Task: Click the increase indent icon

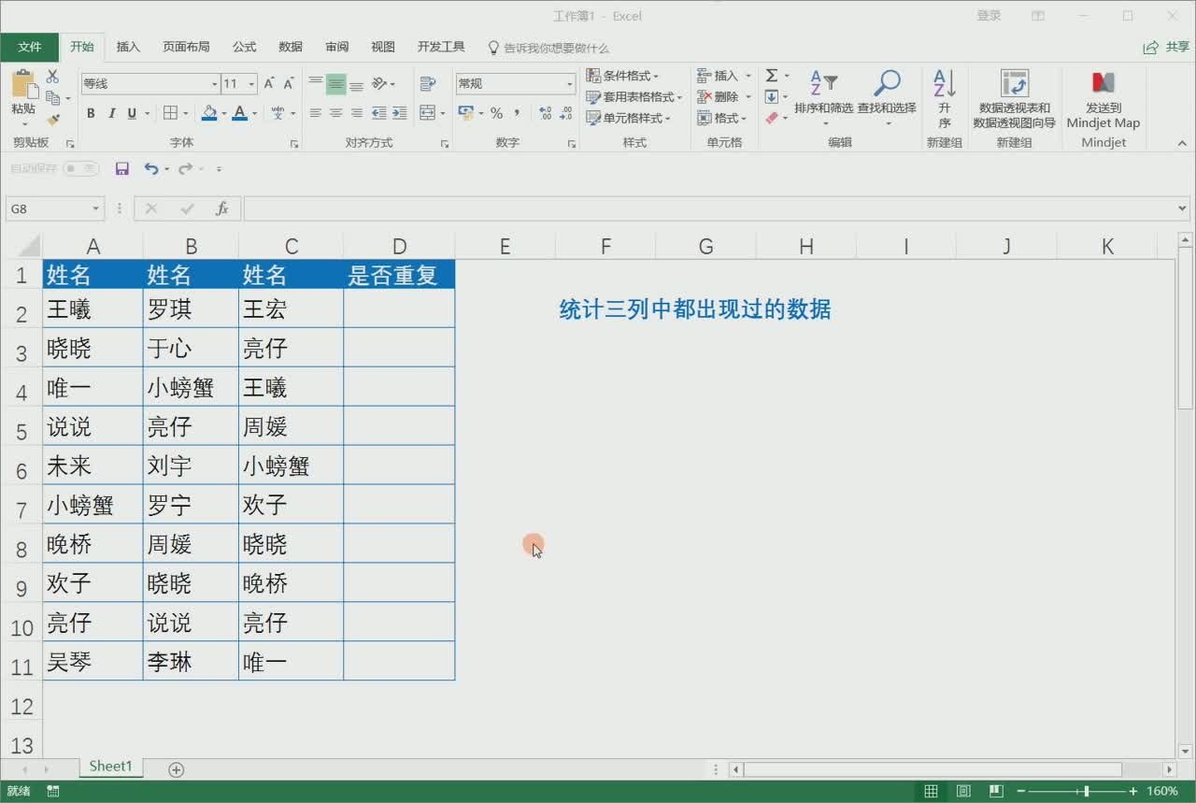Action: coord(400,113)
